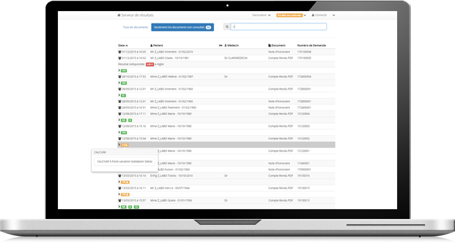Click the red amount badge next to 'à régler'
455x243 pixels.
point(149,64)
